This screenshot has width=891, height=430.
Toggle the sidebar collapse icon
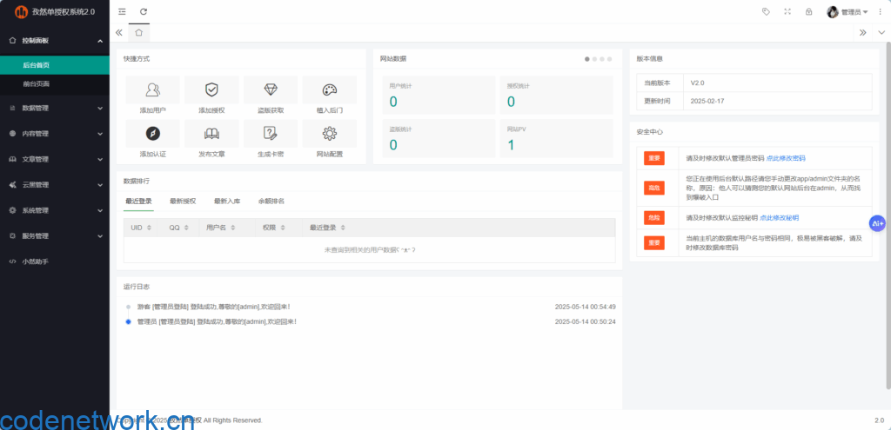point(122,11)
